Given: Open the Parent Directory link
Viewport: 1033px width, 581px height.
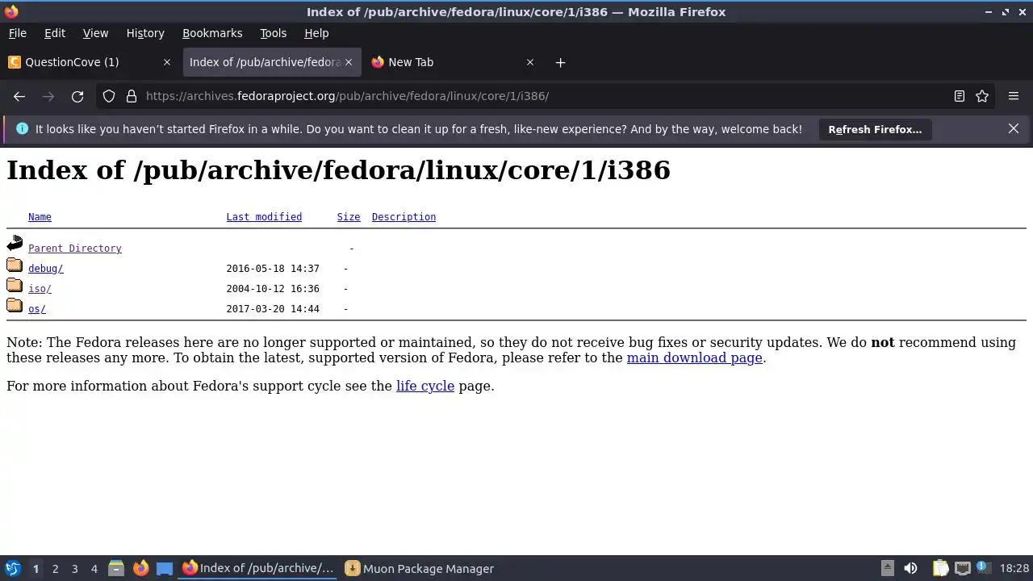Looking at the screenshot, I should pos(75,249).
